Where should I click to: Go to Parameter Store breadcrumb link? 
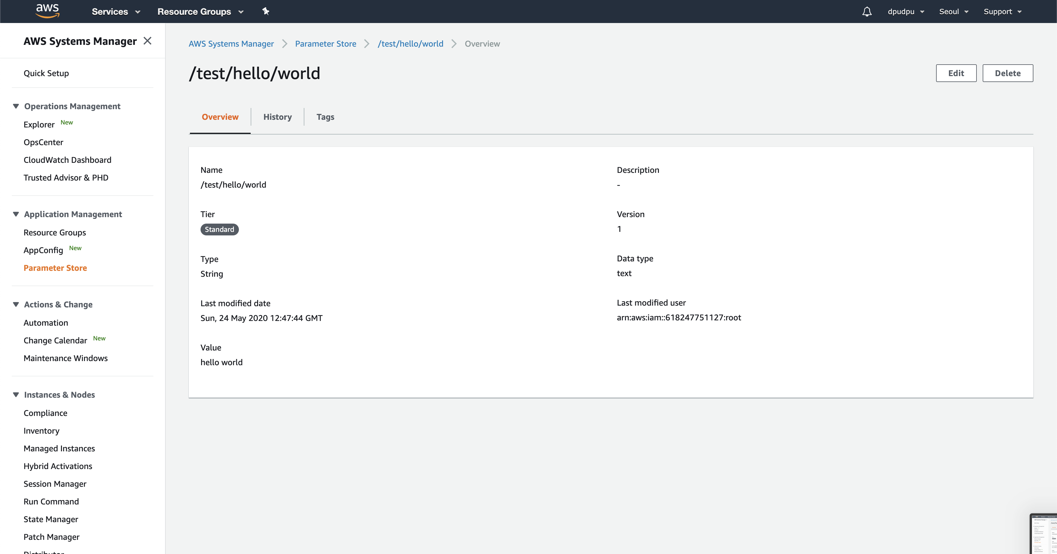325,43
